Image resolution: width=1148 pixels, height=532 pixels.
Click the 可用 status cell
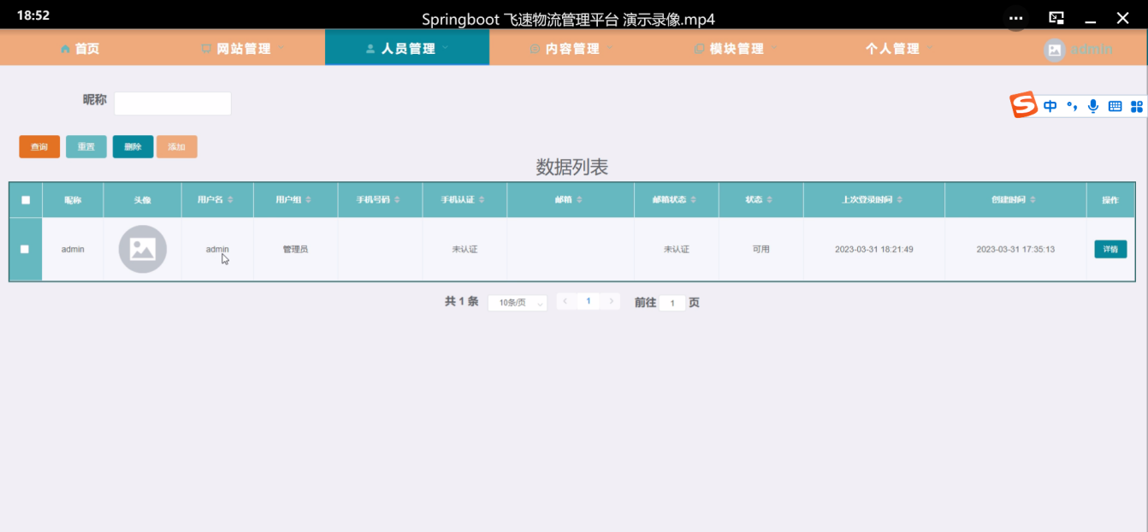[x=761, y=249]
